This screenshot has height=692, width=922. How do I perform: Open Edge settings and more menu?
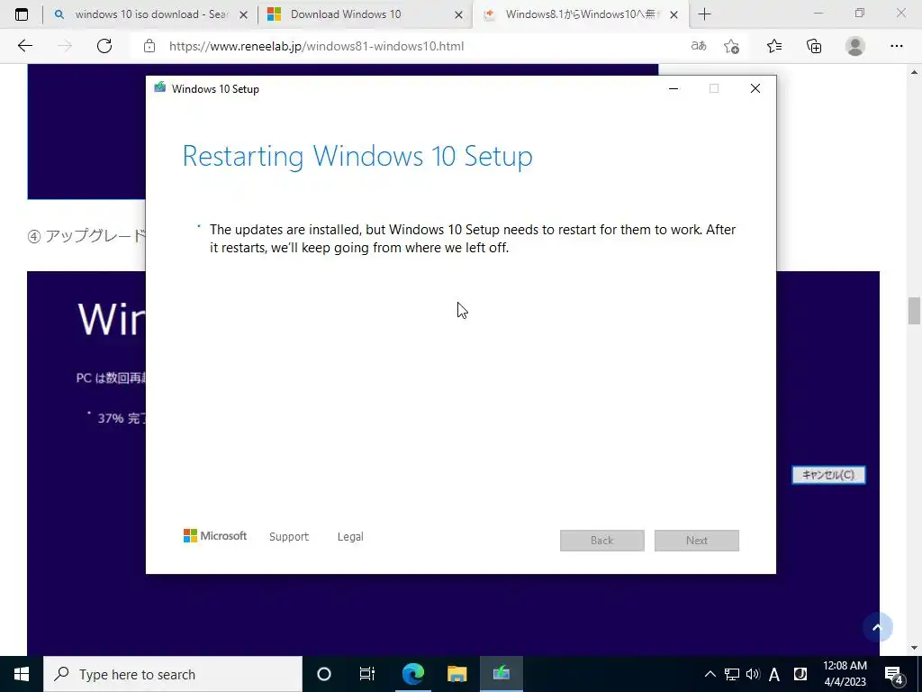click(x=896, y=46)
